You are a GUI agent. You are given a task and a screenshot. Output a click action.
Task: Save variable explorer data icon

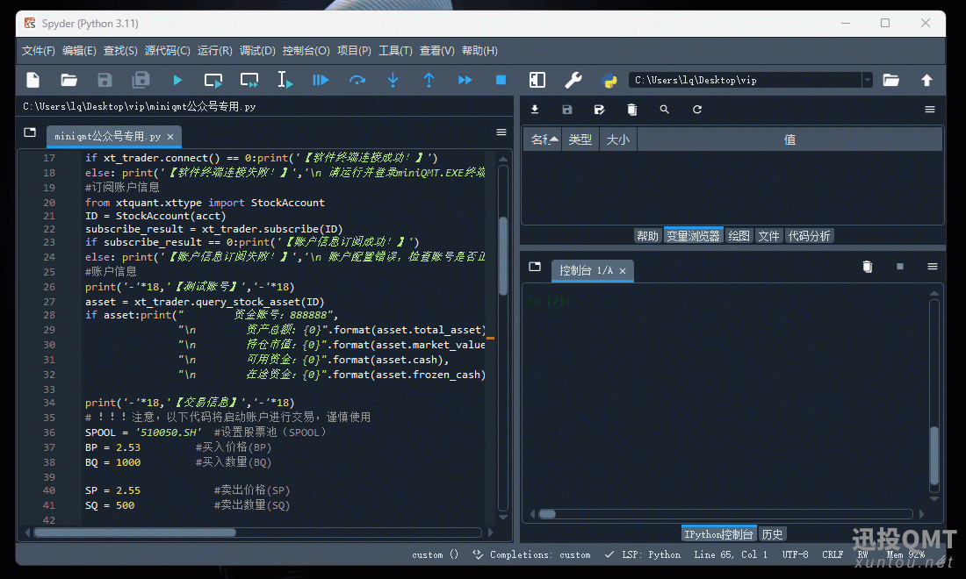(x=567, y=110)
